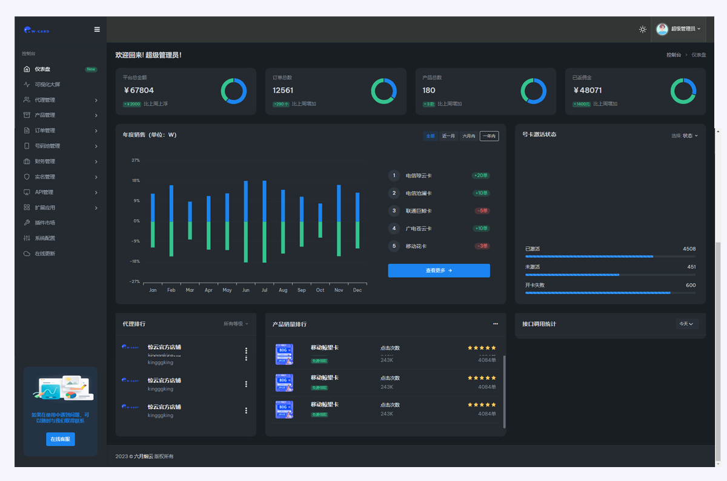Open the 今天 dropdown in 接口调用统计

point(687,324)
